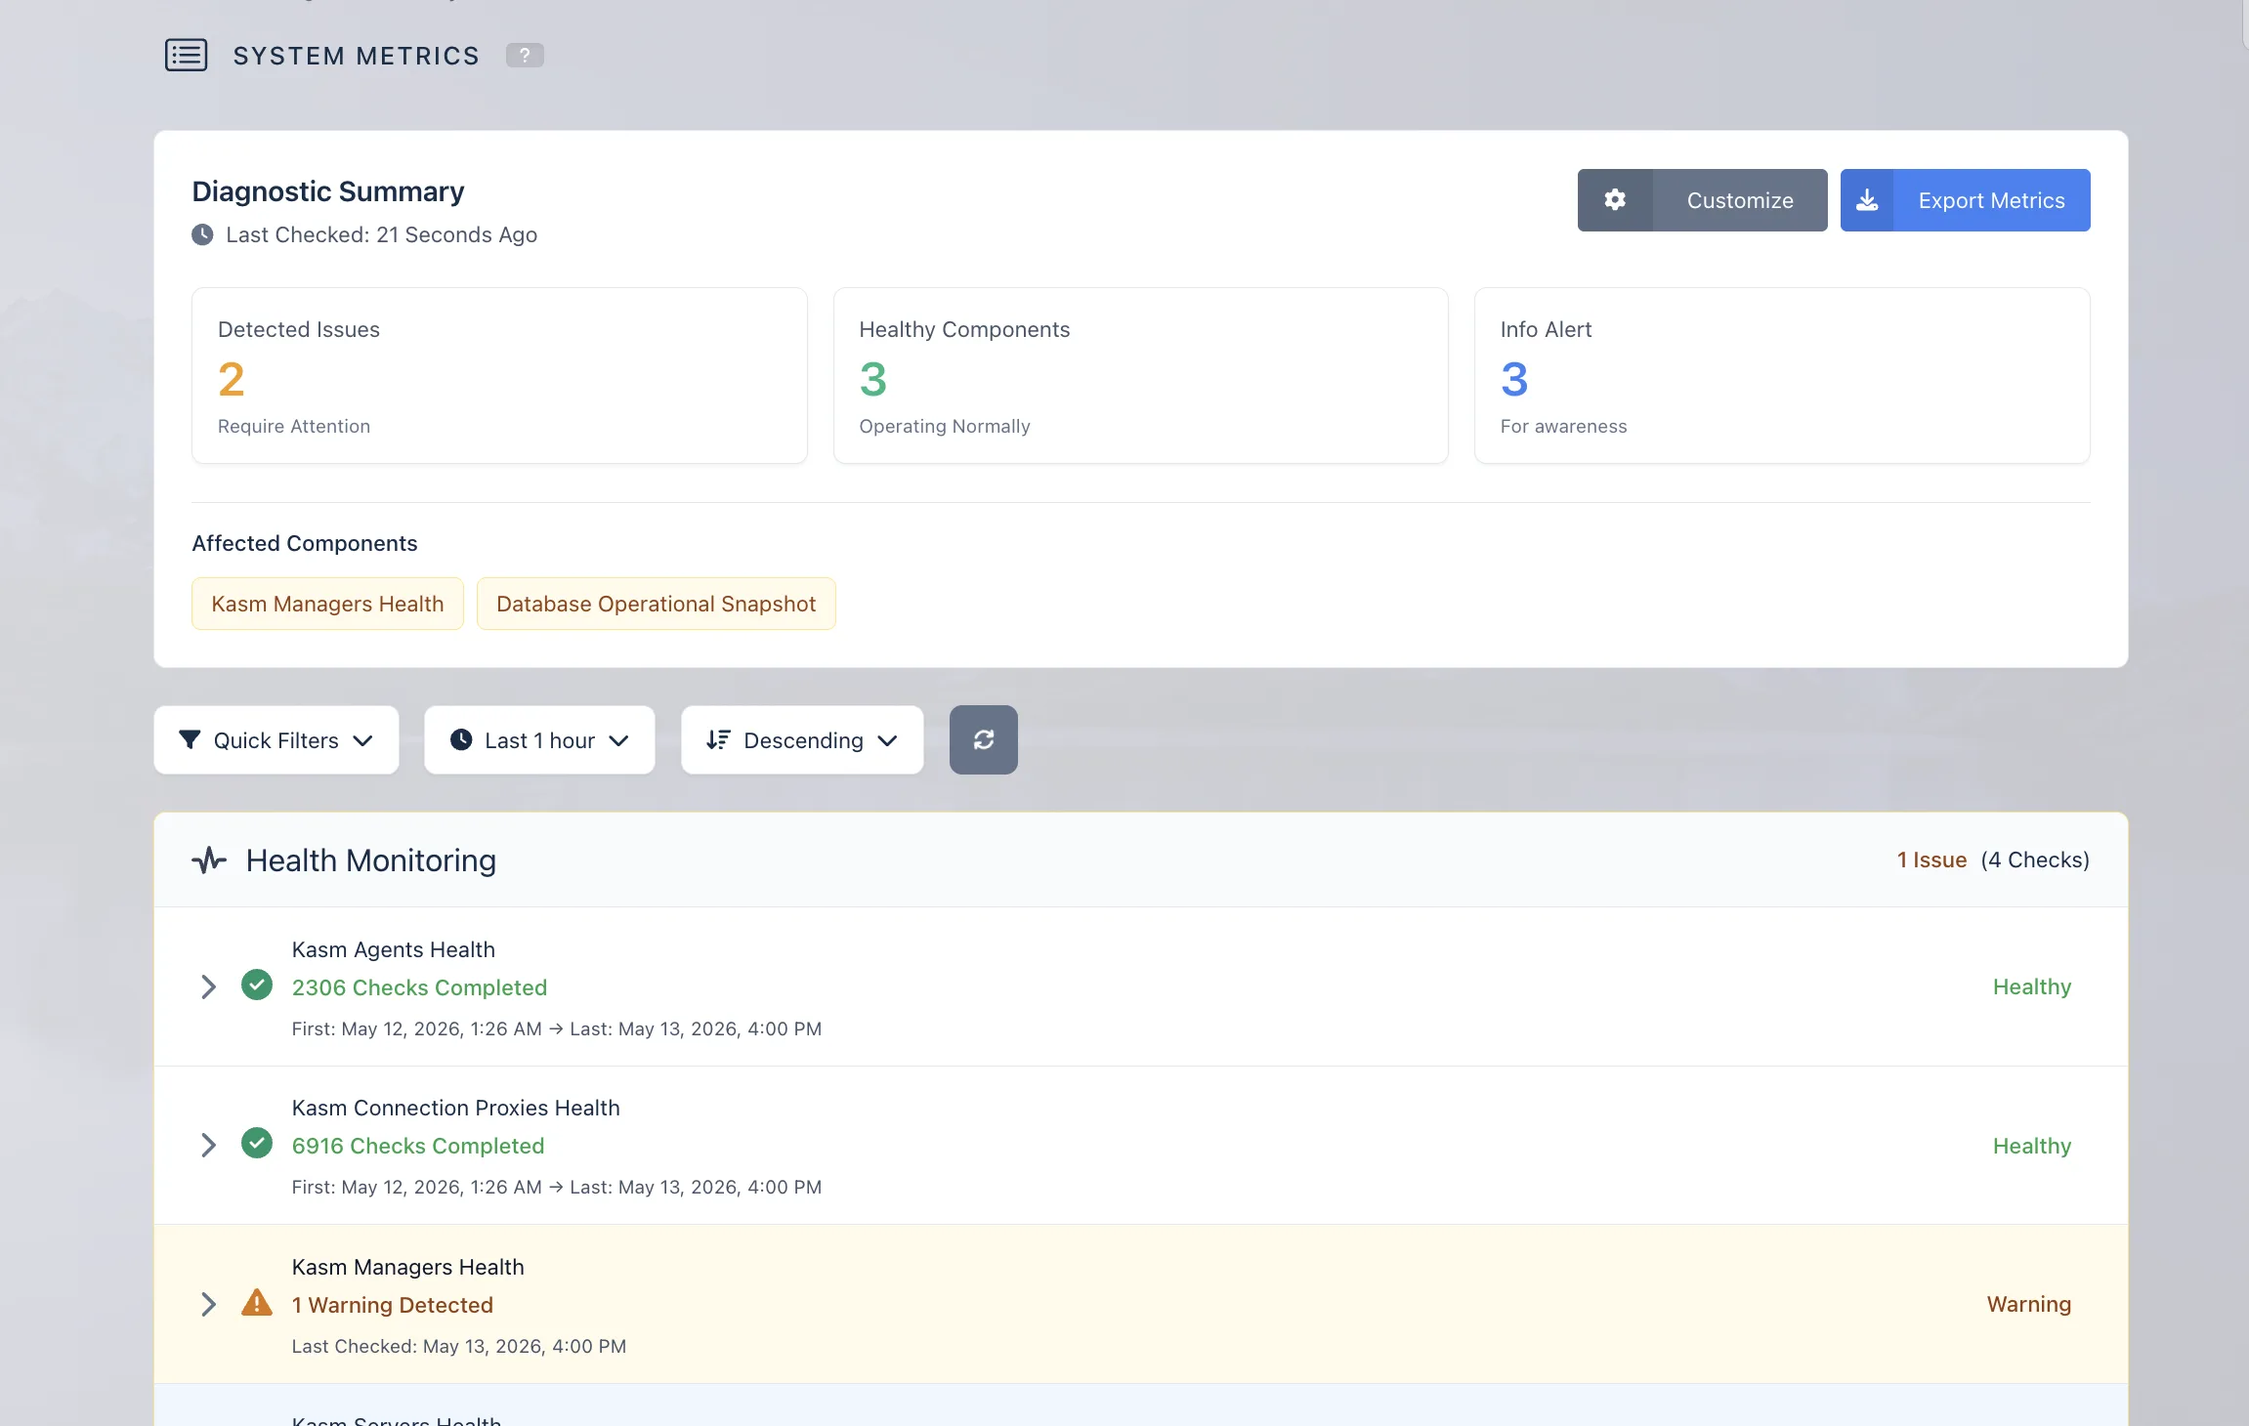The width and height of the screenshot is (2249, 1426).
Task: Click the Export Metrics download icon
Action: pos(1867,200)
